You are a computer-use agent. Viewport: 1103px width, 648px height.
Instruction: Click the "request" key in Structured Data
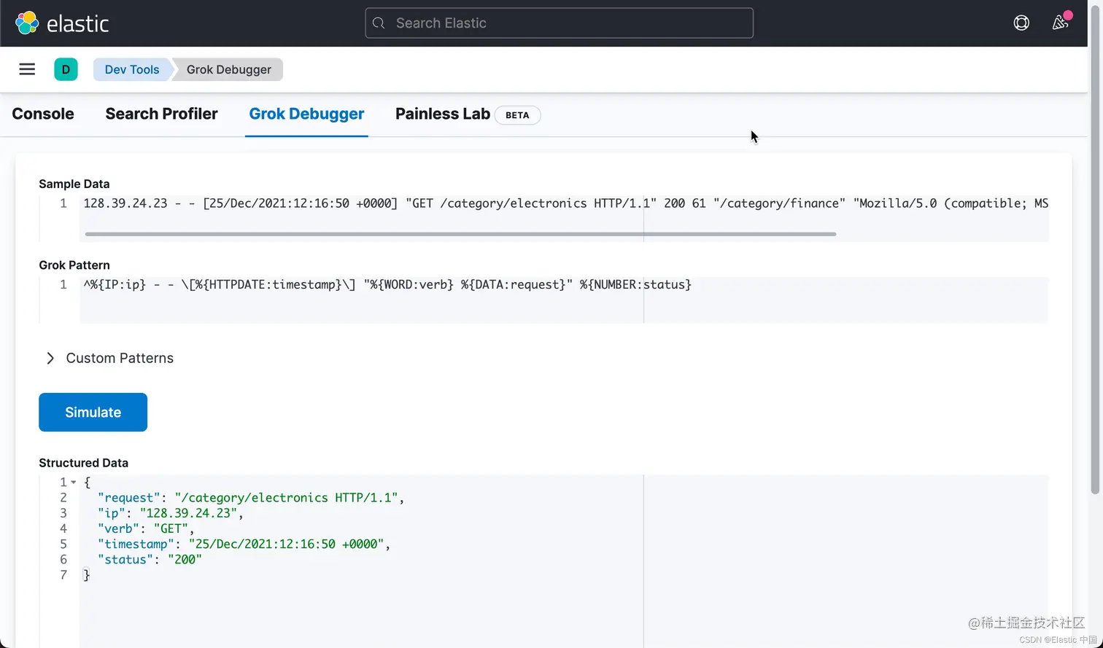click(x=129, y=498)
